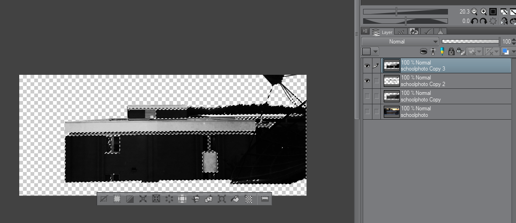
Task: Hide the schoolphoto Copy 3 layer
Action: [367, 66]
